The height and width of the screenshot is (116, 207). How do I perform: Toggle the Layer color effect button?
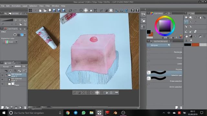click(x=22, y=35)
